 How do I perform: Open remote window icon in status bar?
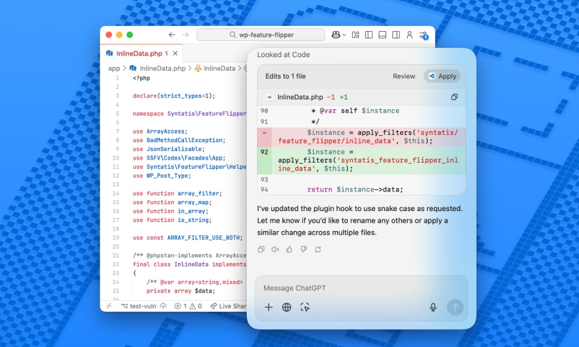click(x=109, y=306)
